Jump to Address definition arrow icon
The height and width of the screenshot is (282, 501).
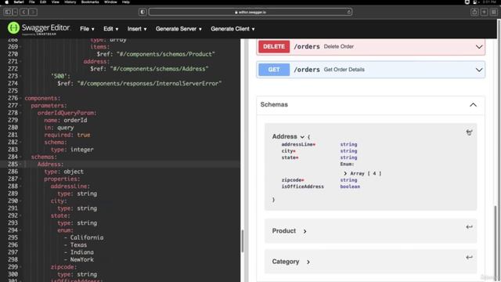coord(469,132)
